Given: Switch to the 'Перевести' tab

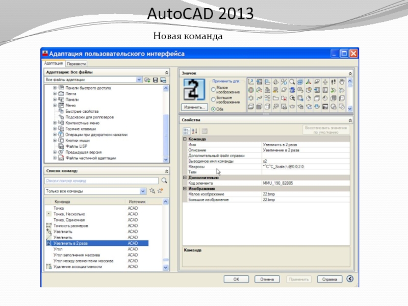Looking at the screenshot, I should (76, 64).
